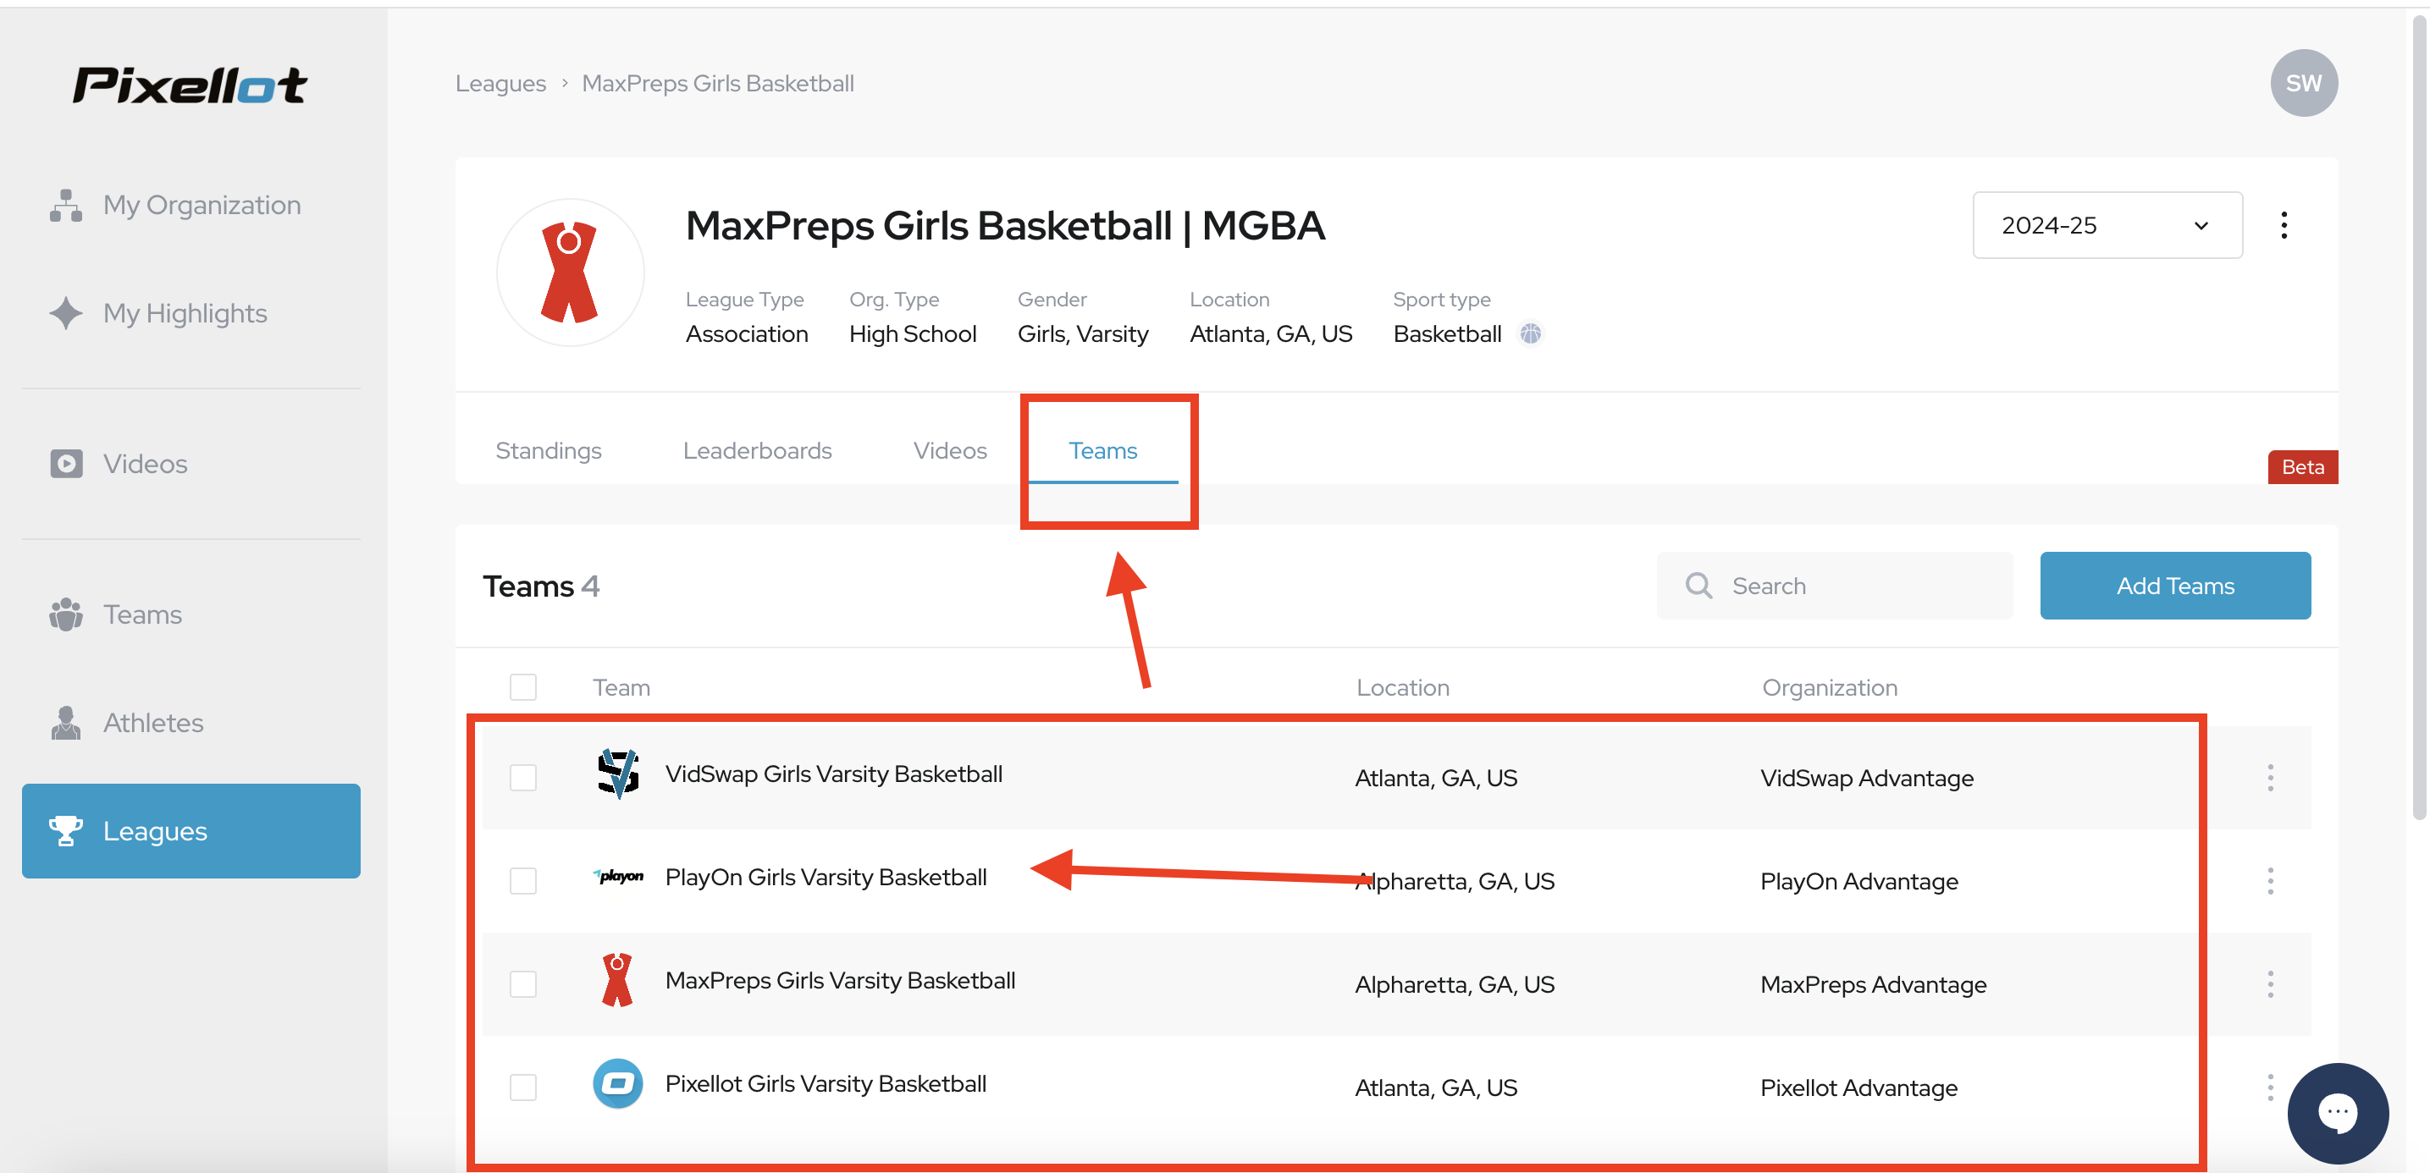Select the league Teams tab
This screenshot has width=2430, height=1173.
pyautogui.click(x=1102, y=451)
